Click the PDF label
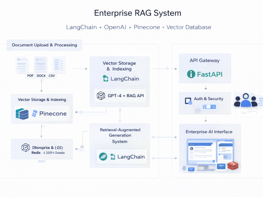This screenshot has width=263, height=197. click(x=30, y=76)
